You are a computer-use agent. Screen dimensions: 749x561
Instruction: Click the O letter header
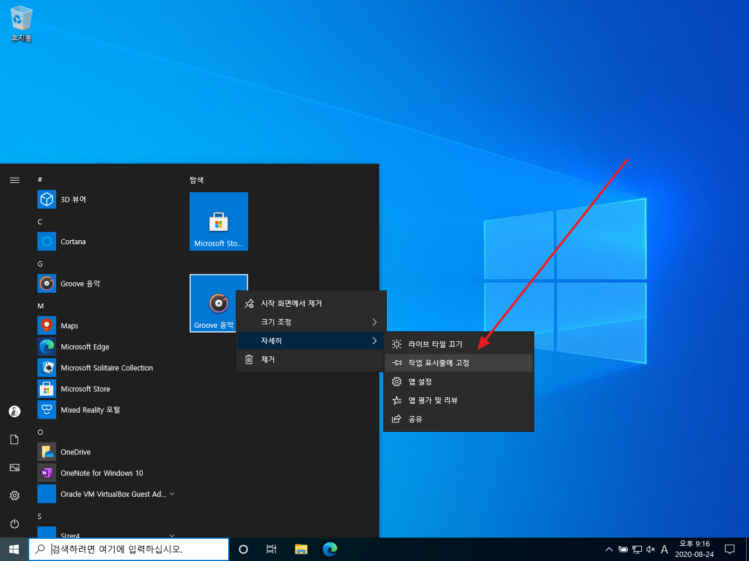point(40,432)
